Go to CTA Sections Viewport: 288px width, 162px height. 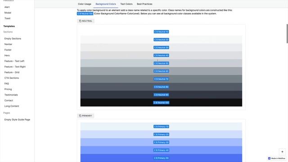point(12,78)
